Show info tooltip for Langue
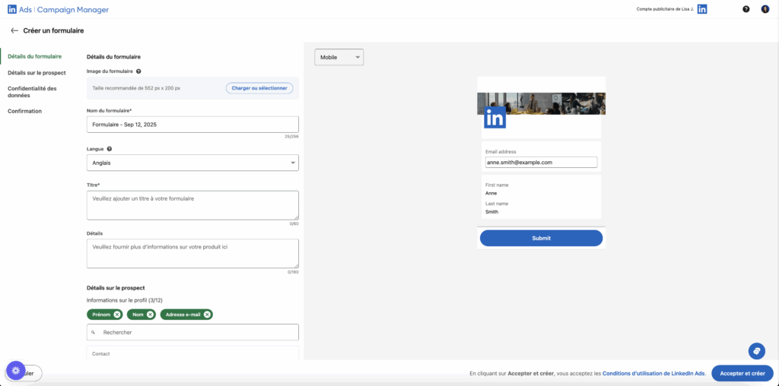 pos(109,149)
